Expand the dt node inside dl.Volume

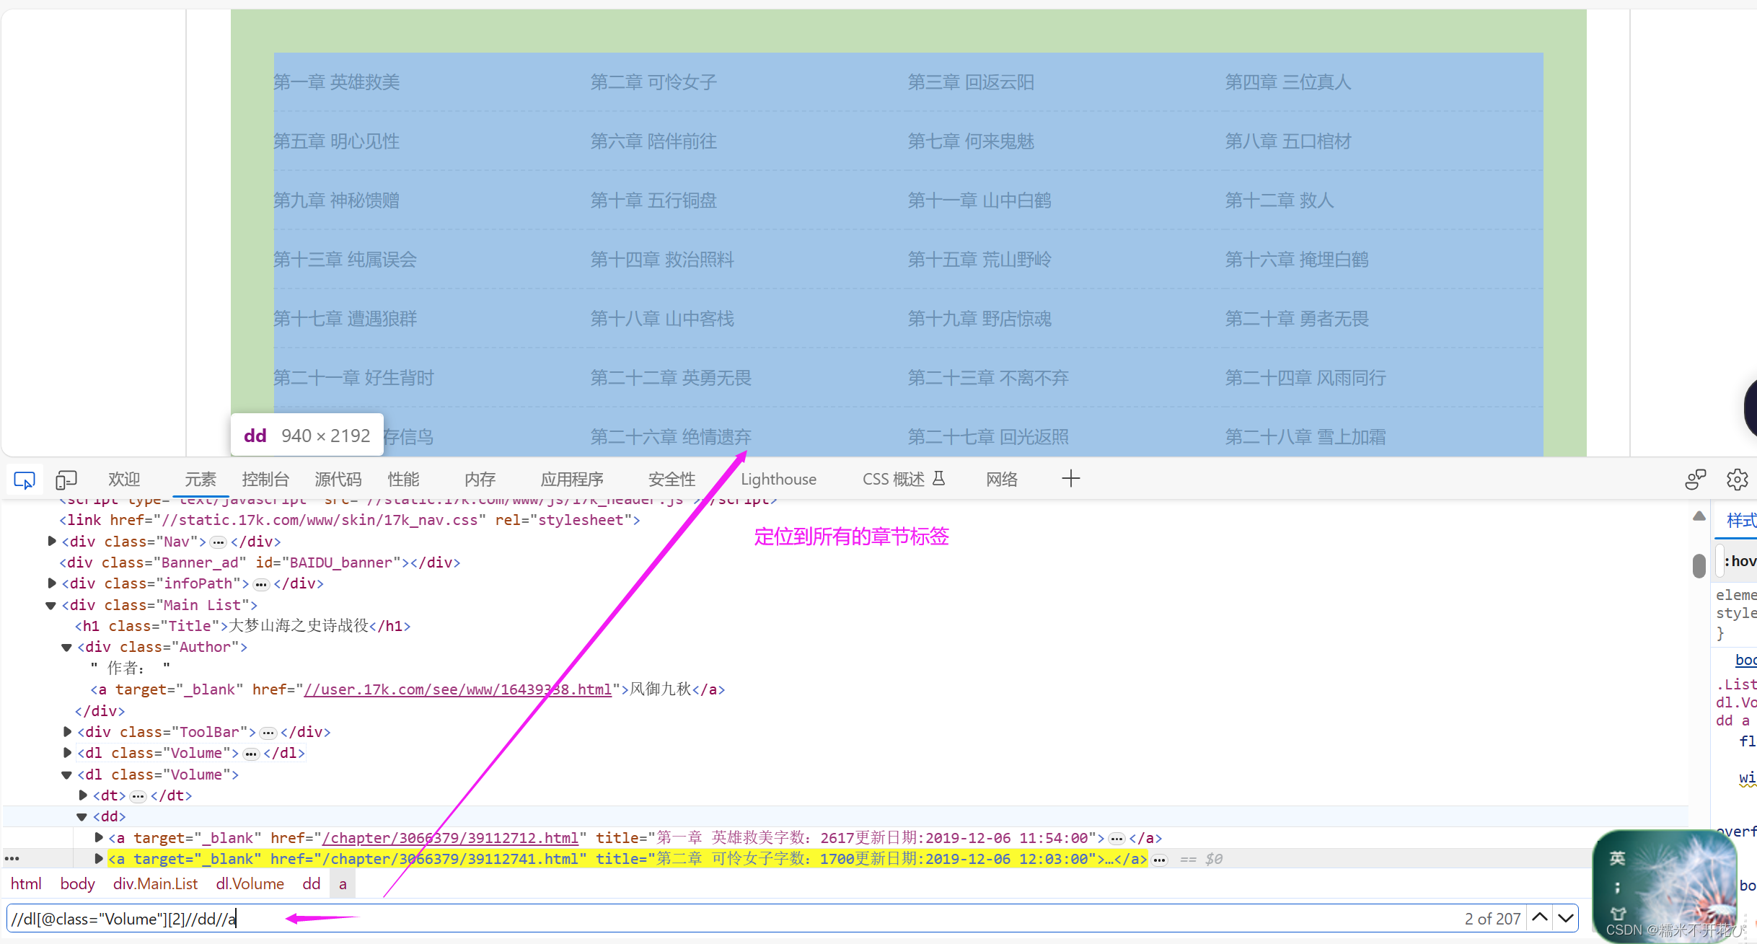point(82,795)
